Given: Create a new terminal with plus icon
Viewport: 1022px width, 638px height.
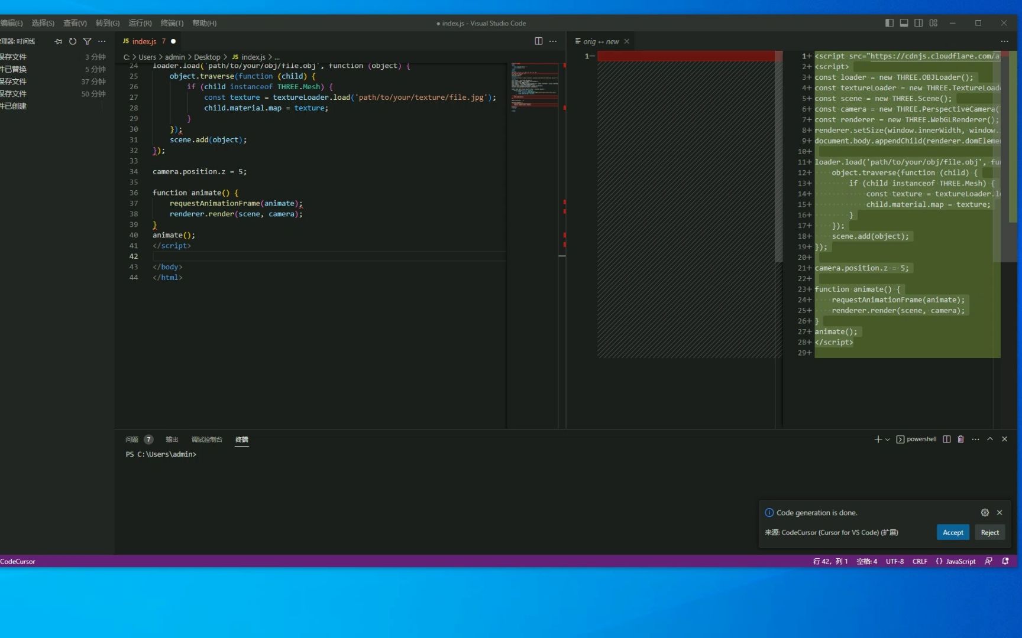Looking at the screenshot, I should (x=878, y=439).
